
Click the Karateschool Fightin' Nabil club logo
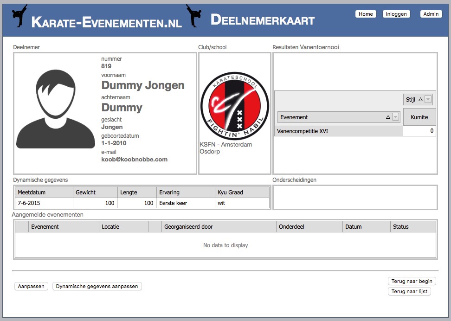(234, 104)
